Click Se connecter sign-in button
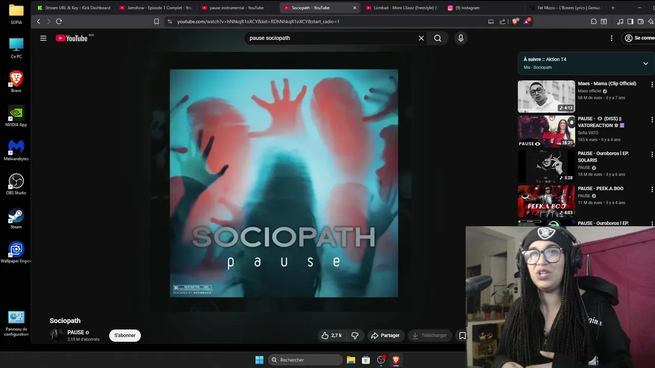The width and height of the screenshot is (655, 368). pos(640,38)
